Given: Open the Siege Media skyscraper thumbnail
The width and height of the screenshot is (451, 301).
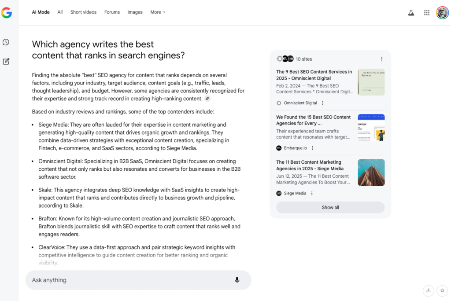Looking at the screenshot, I should coord(371,173).
